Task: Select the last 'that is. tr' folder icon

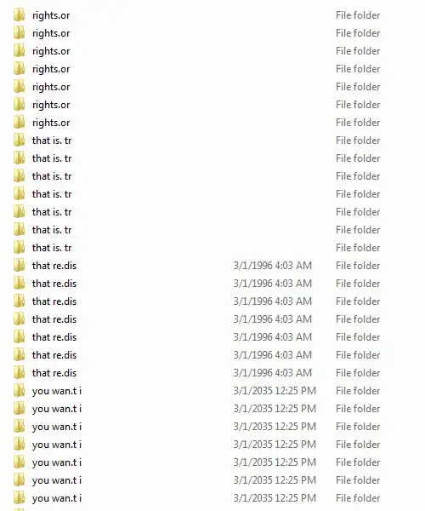Action: pos(20,247)
